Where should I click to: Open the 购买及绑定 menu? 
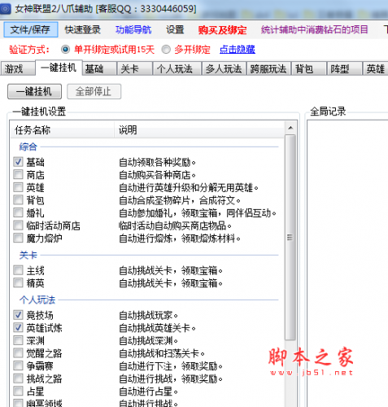tap(222, 30)
